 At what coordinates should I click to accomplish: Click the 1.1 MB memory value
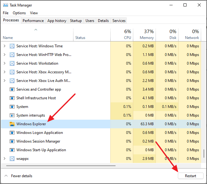(148, 55)
